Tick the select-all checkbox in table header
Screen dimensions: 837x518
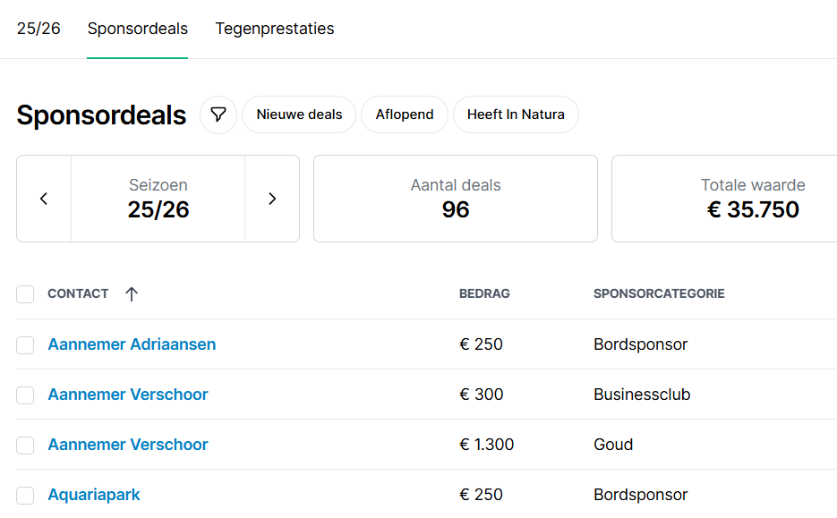coord(25,294)
